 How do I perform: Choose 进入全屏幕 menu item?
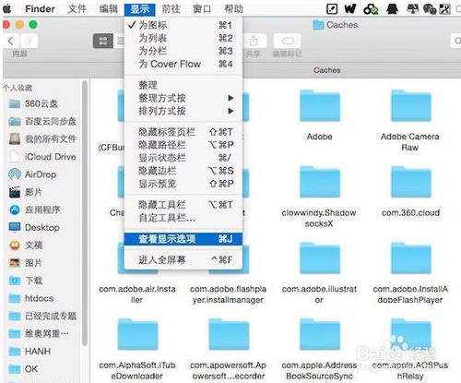183,260
